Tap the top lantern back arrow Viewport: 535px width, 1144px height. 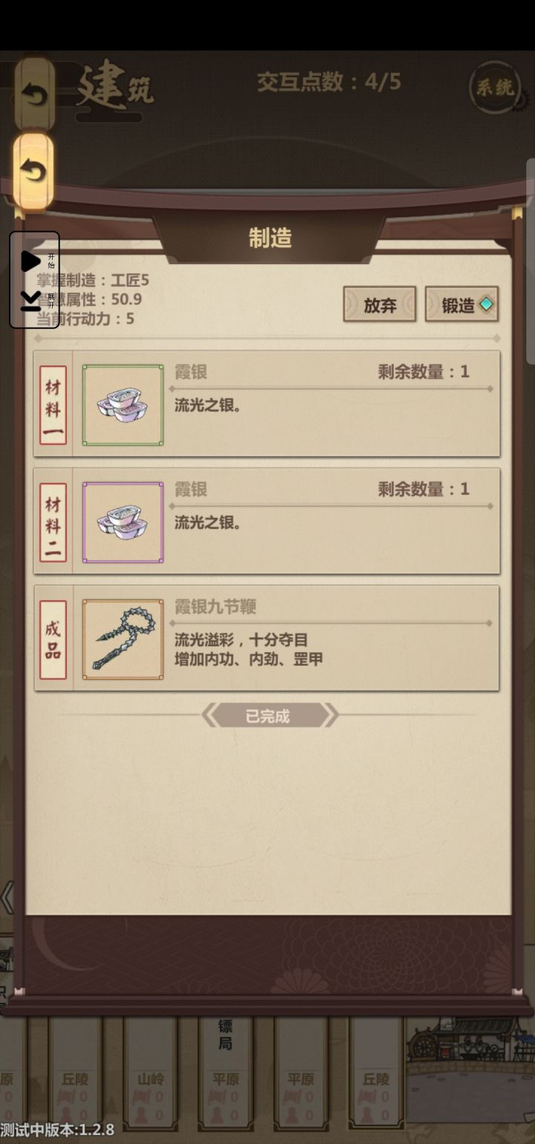(x=34, y=94)
